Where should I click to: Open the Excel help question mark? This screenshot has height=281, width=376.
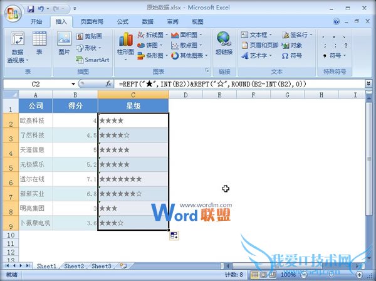pos(337,21)
